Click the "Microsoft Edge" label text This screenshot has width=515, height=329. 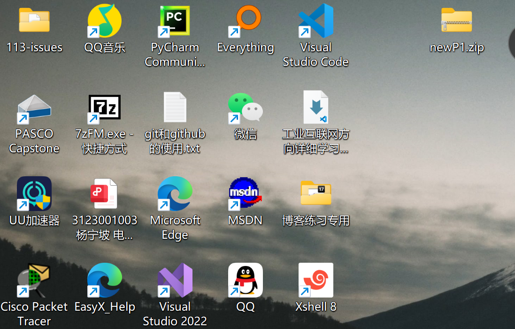tap(175, 227)
